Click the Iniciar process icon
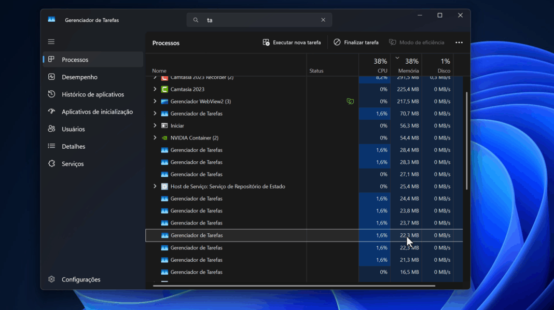Screen dimensions: 554x310 pos(164,125)
